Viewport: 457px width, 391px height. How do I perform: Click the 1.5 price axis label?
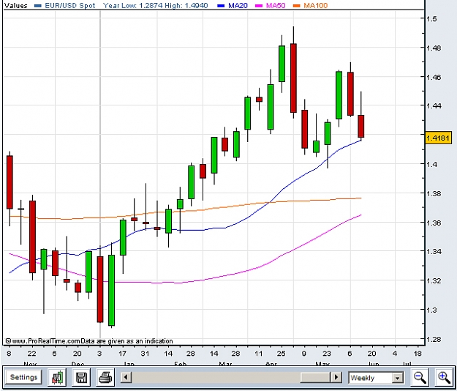[431, 19]
